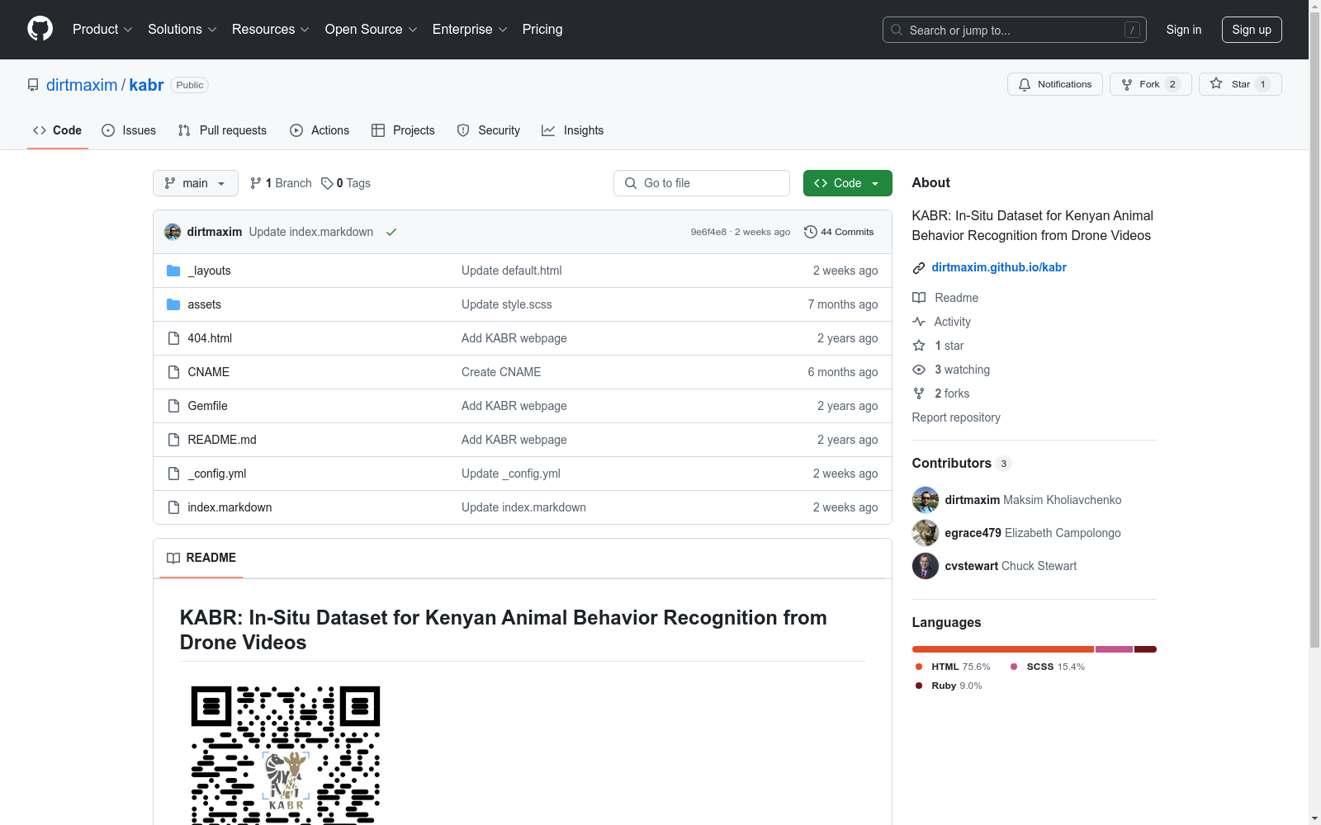
Task: Click the Readme book icon in About
Action: [x=919, y=298]
